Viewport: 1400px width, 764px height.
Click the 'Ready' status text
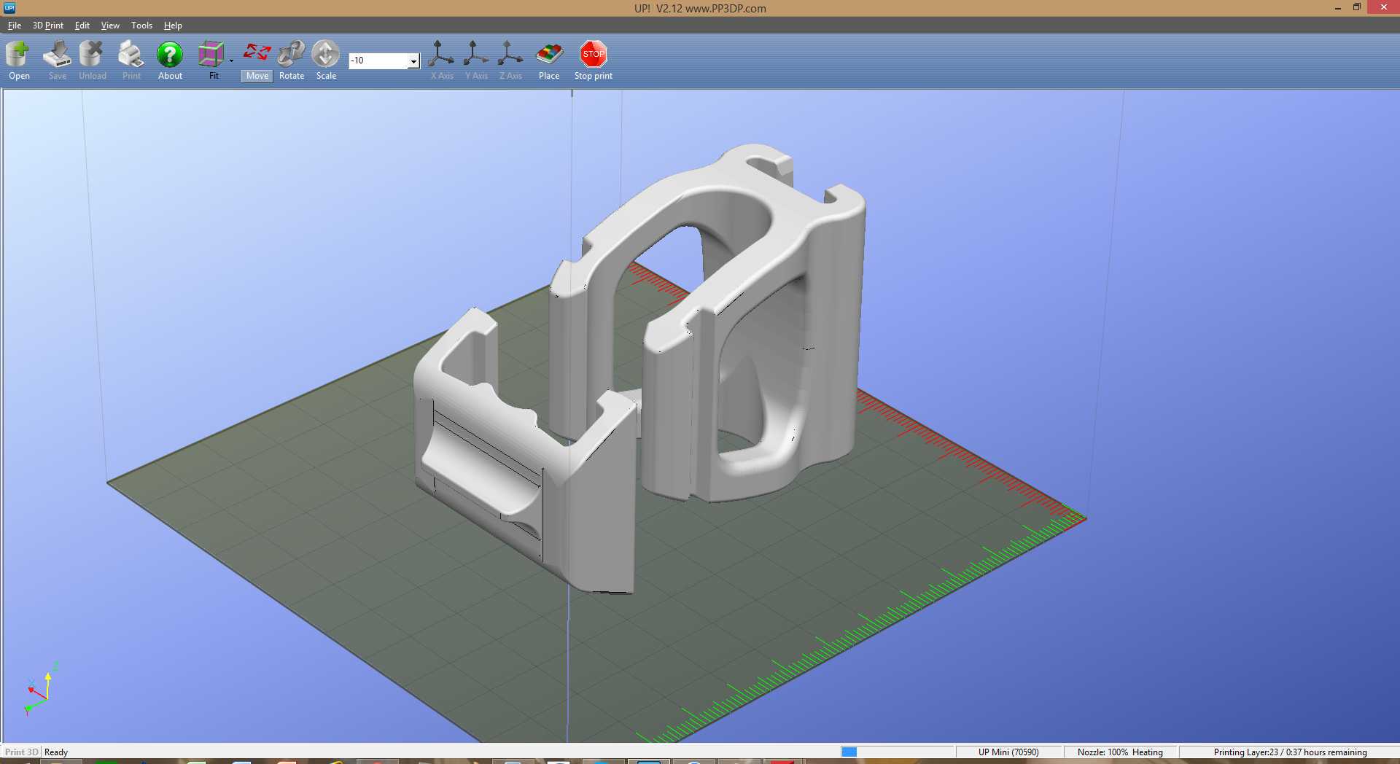click(x=56, y=752)
